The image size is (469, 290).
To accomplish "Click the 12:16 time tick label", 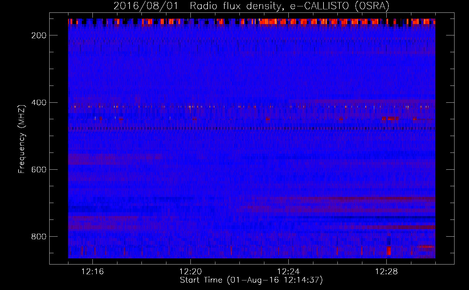I will [92, 272].
